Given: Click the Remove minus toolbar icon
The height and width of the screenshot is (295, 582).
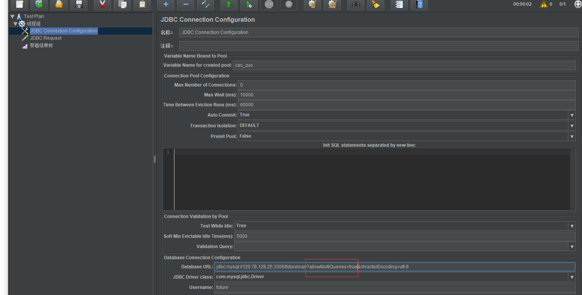Looking at the screenshot, I should tap(186, 5).
